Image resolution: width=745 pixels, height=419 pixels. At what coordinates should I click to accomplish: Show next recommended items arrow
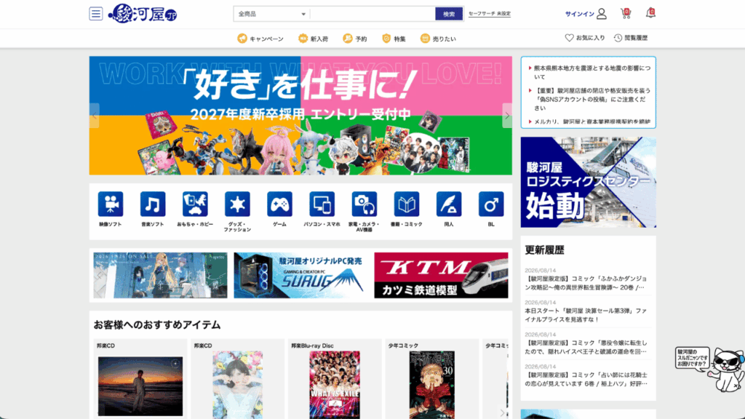[x=502, y=412]
